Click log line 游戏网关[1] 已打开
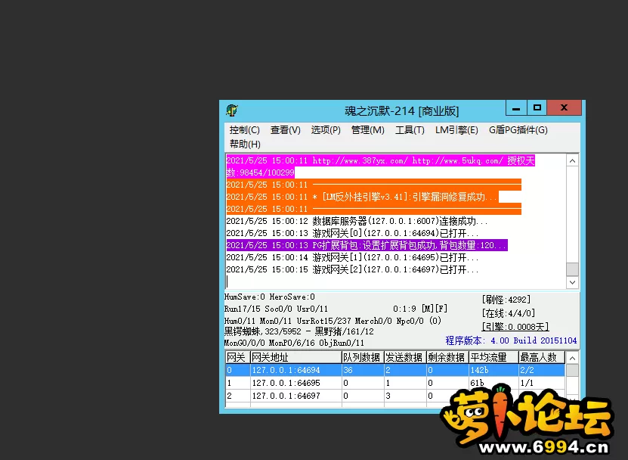 click(352, 257)
